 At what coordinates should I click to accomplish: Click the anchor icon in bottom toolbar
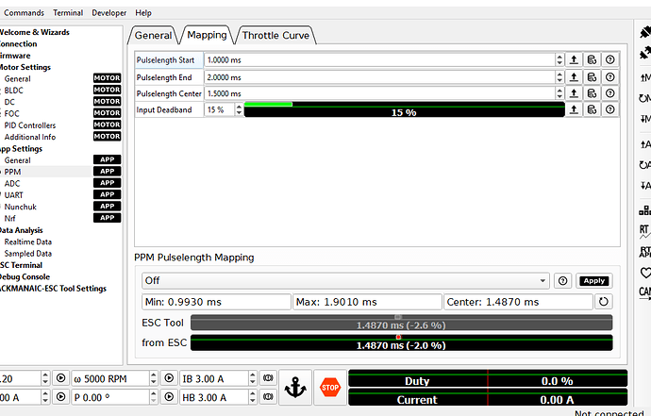coord(294,387)
